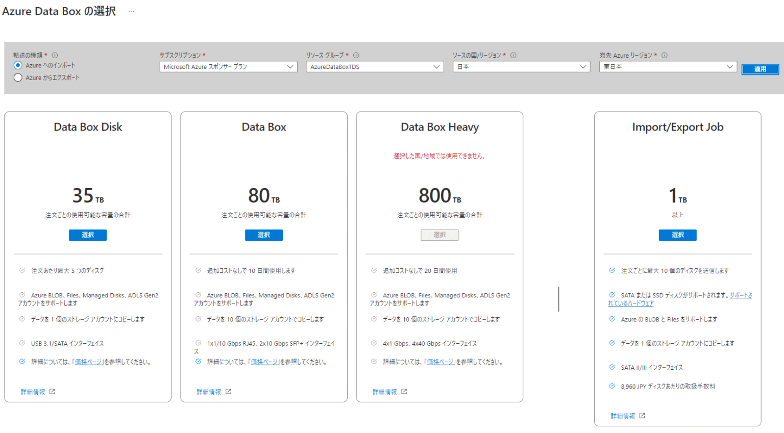The height and width of the screenshot is (433, 784).
Task: Click info icon next to 転送の種類
Action: coord(55,55)
